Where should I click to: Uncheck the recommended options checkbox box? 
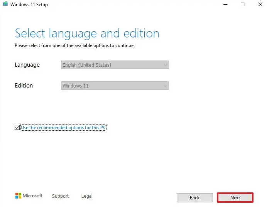click(x=17, y=128)
